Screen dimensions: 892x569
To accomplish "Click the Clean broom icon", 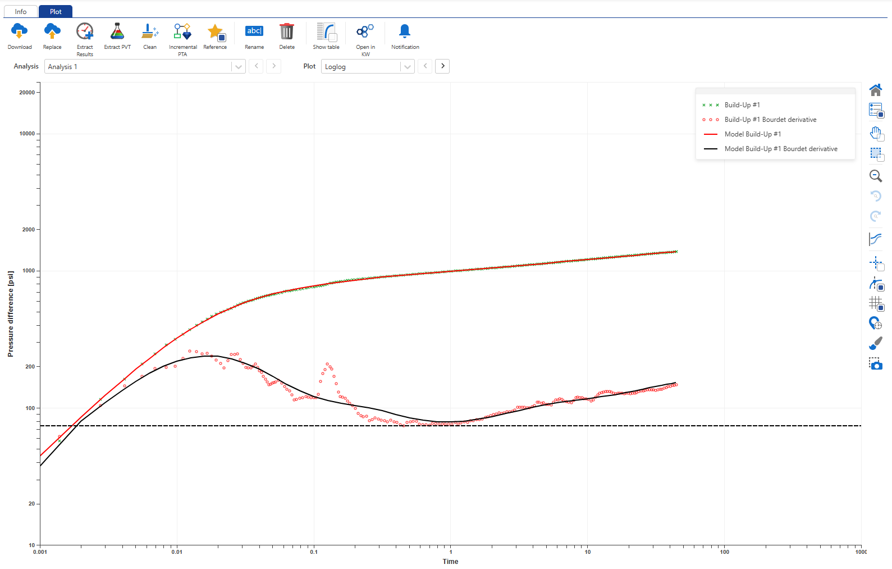I will pos(150,32).
